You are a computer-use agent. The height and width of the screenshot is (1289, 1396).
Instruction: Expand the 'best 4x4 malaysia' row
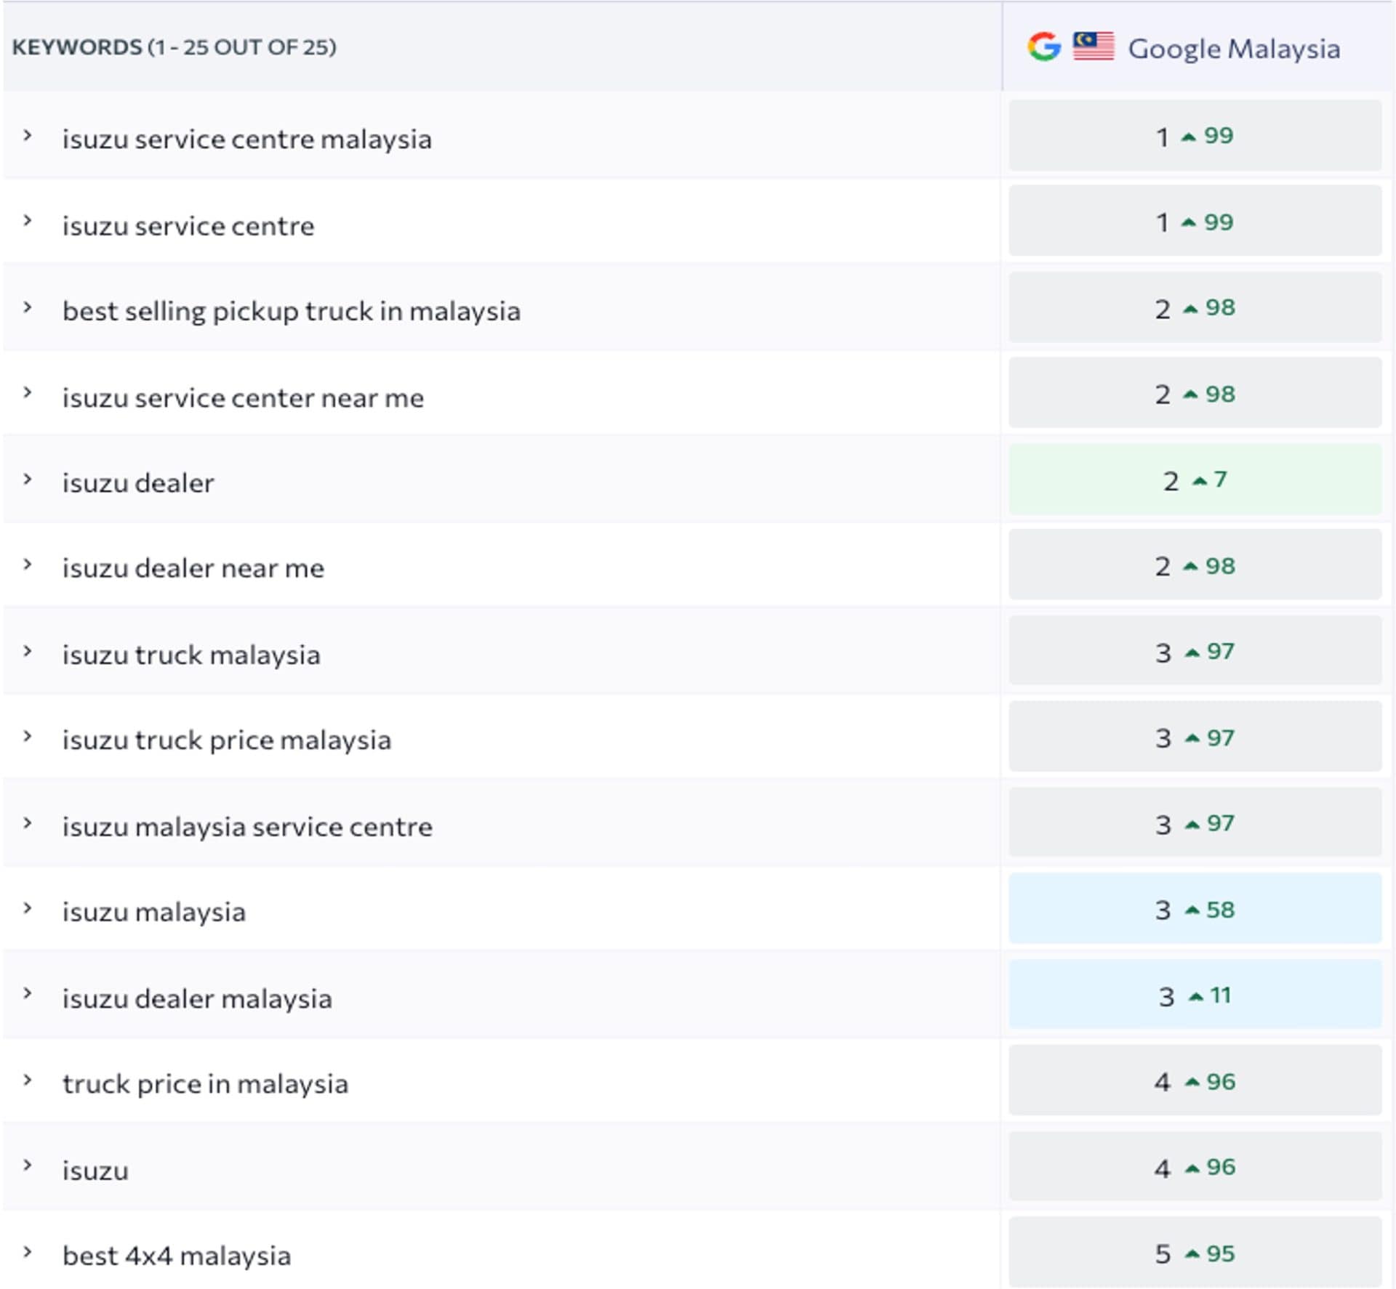coord(28,1253)
